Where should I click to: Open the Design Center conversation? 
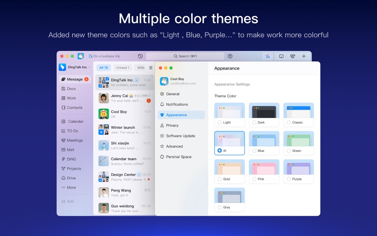(x=124, y=177)
